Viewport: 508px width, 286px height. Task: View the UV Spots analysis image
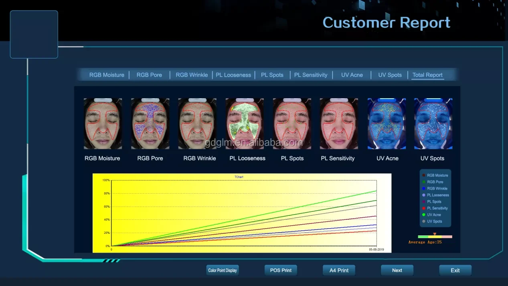click(433, 123)
